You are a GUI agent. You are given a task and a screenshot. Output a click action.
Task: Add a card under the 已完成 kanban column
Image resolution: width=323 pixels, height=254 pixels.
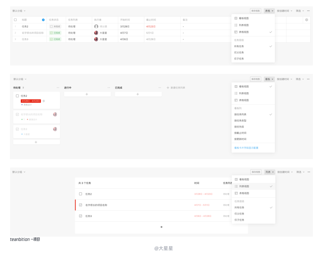pos(138,94)
